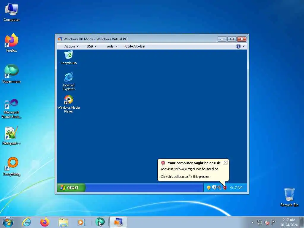Click 'Click this balloon to fix this problem.'
The width and height of the screenshot is (304, 228).
point(186,177)
